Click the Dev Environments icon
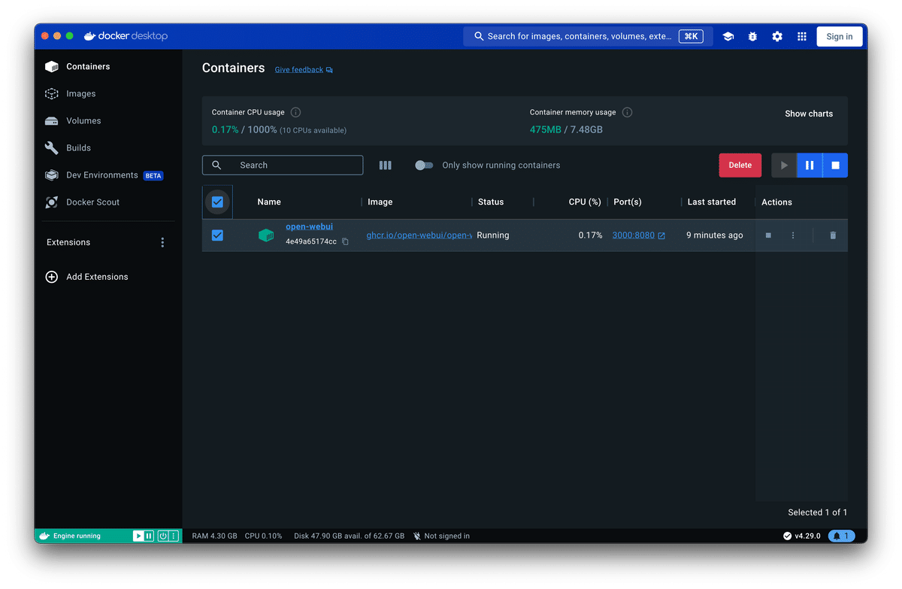The width and height of the screenshot is (902, 589). [52, 175]
